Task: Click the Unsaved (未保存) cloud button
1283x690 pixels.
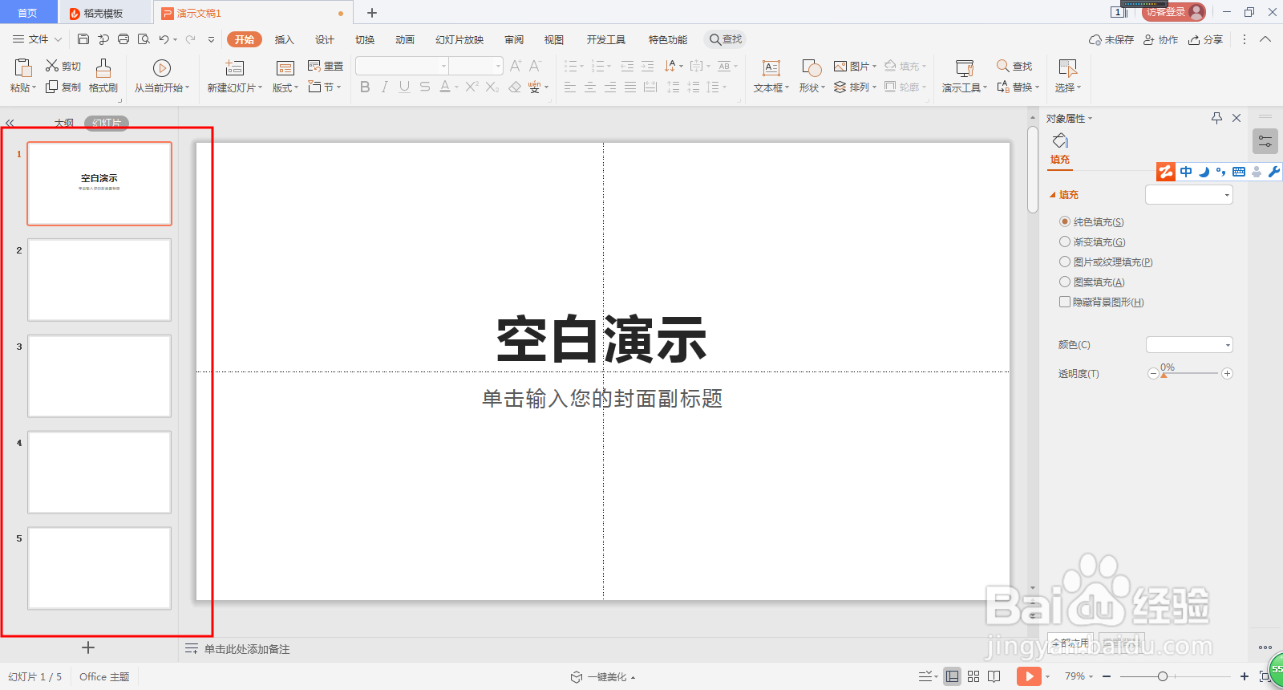Action: [1111, 39]
